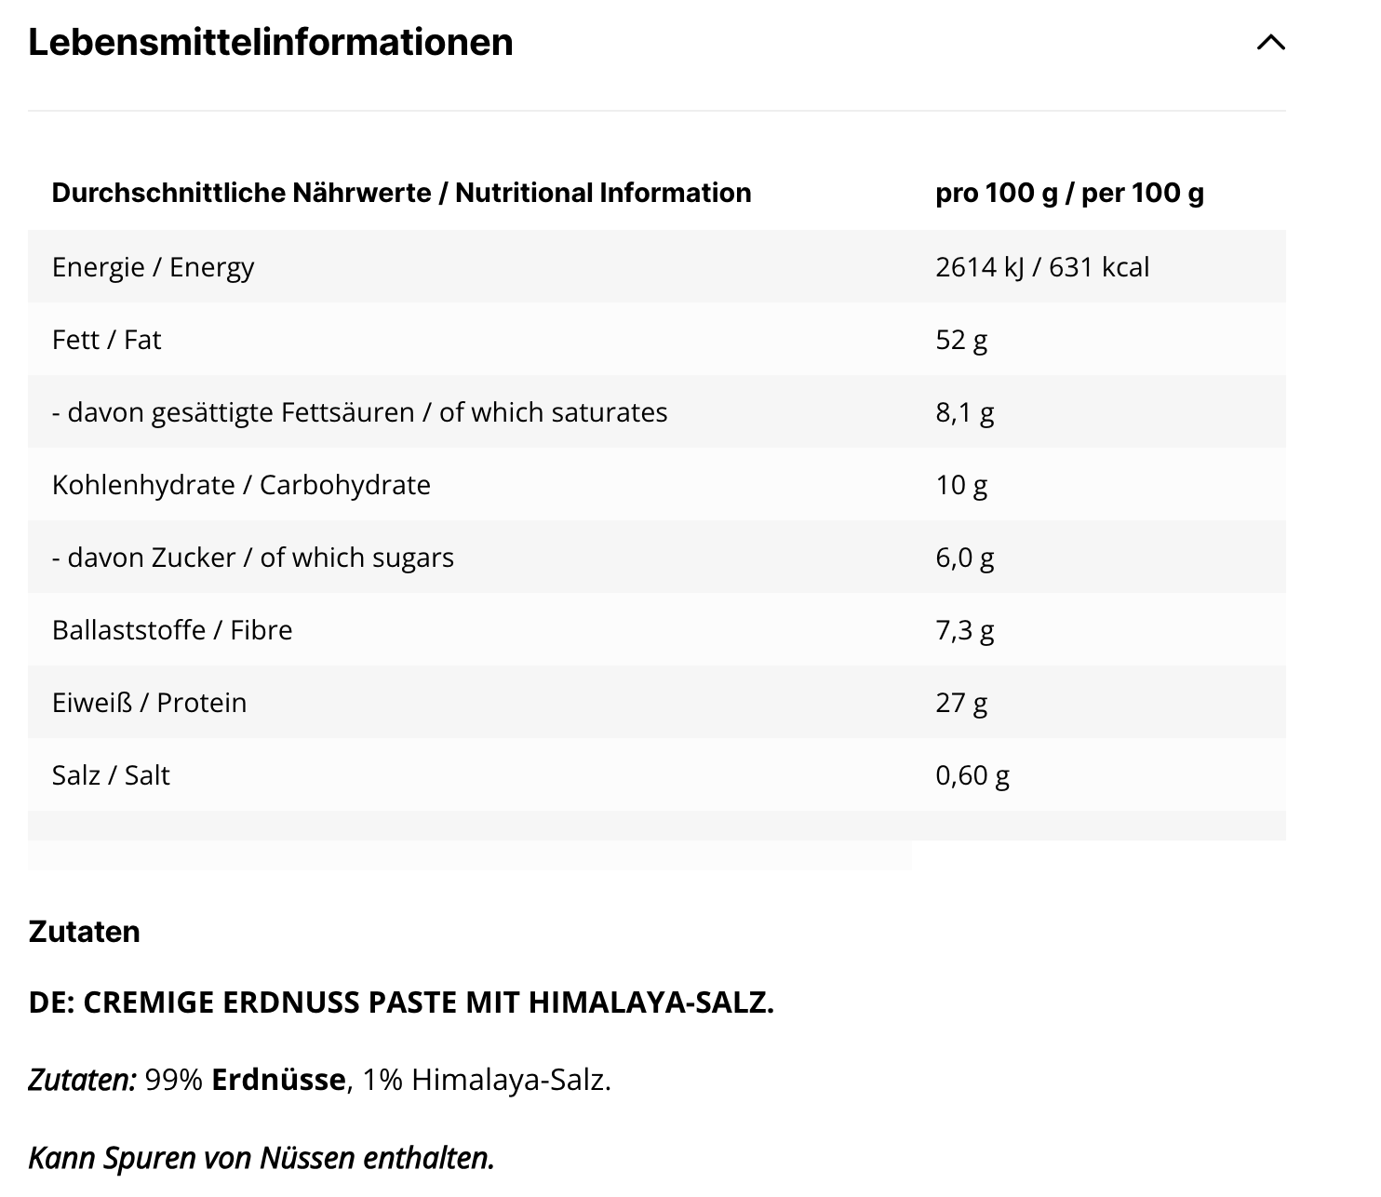Screen dimensions: 1381x1197
Task: Select the Fett / Fat row label
Action: 106,340
